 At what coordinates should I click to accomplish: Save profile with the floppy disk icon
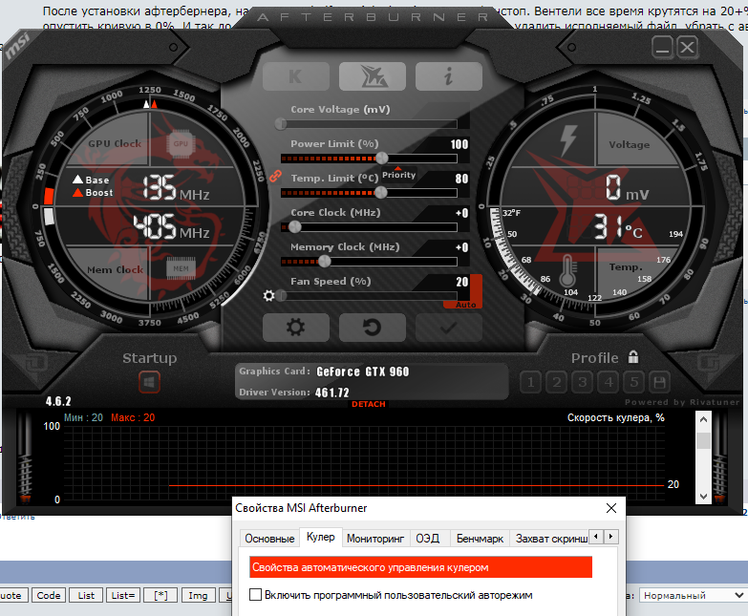660,382
